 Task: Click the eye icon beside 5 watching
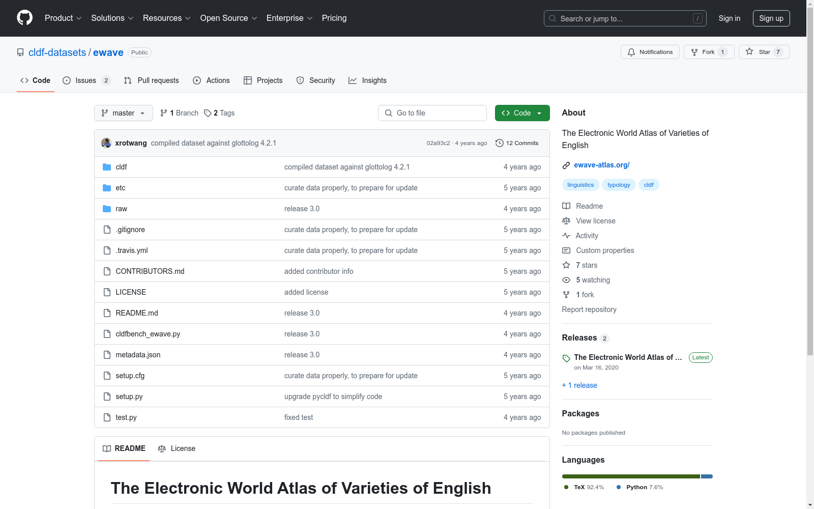click(x=566, y=280)
